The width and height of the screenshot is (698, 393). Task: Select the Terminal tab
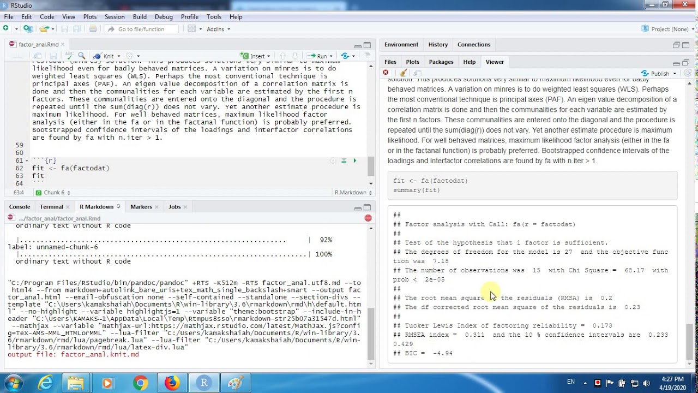pyautogui.click(x=51, y=207)
